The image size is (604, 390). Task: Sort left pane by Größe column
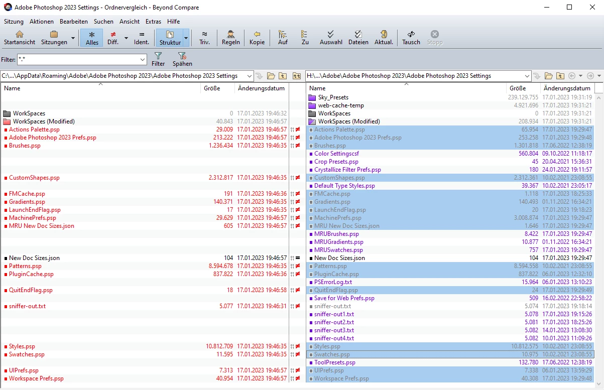(217, 88)
